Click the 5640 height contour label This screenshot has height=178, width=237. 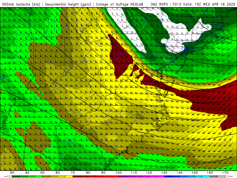point(195,140)
